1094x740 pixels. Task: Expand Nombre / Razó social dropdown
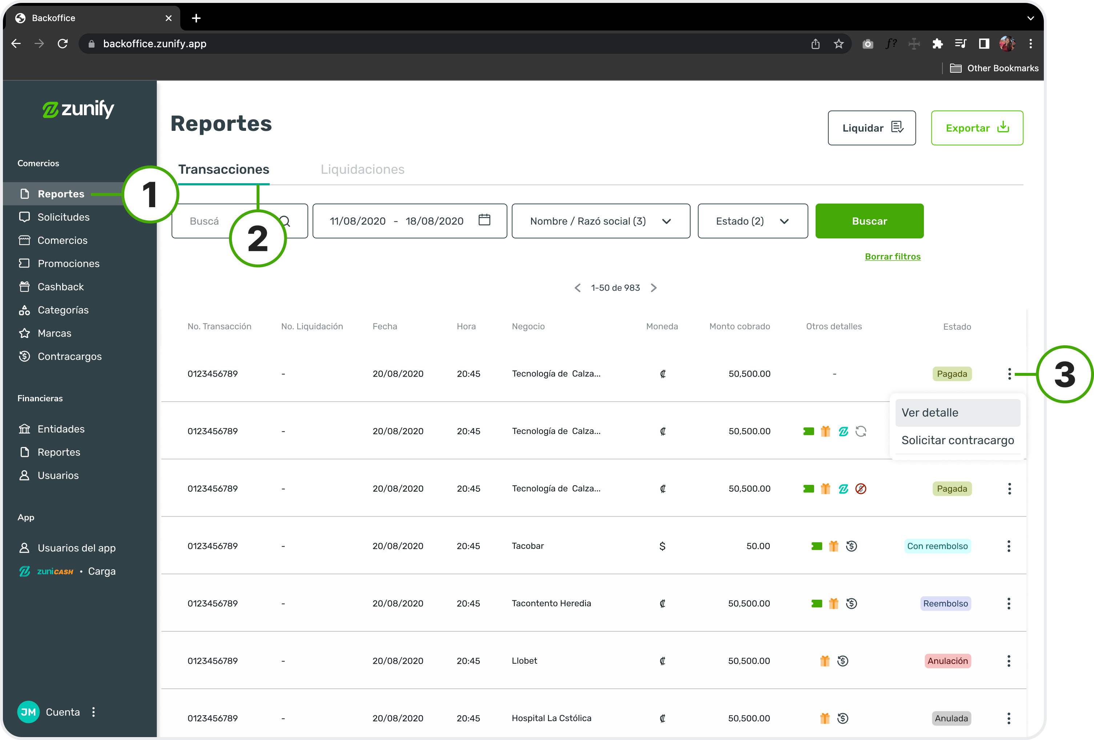[x=600, y=221]
